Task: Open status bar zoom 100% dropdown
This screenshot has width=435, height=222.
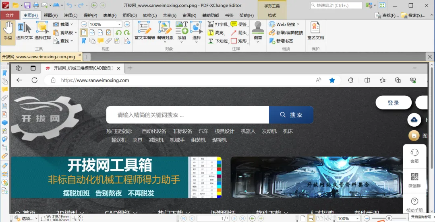Action: point(358,218)
